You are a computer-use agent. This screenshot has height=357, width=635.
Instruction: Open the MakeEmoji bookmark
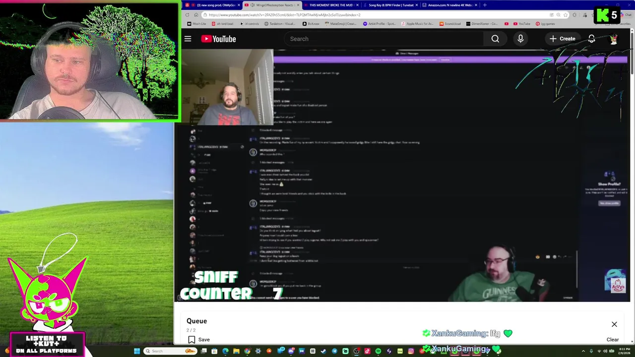[342, 24]
